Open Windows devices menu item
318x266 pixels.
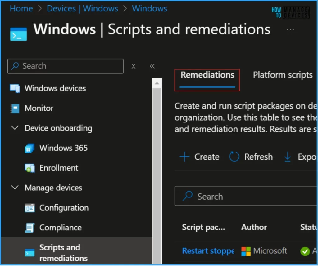pyautogui.click(x=55, y=88)
